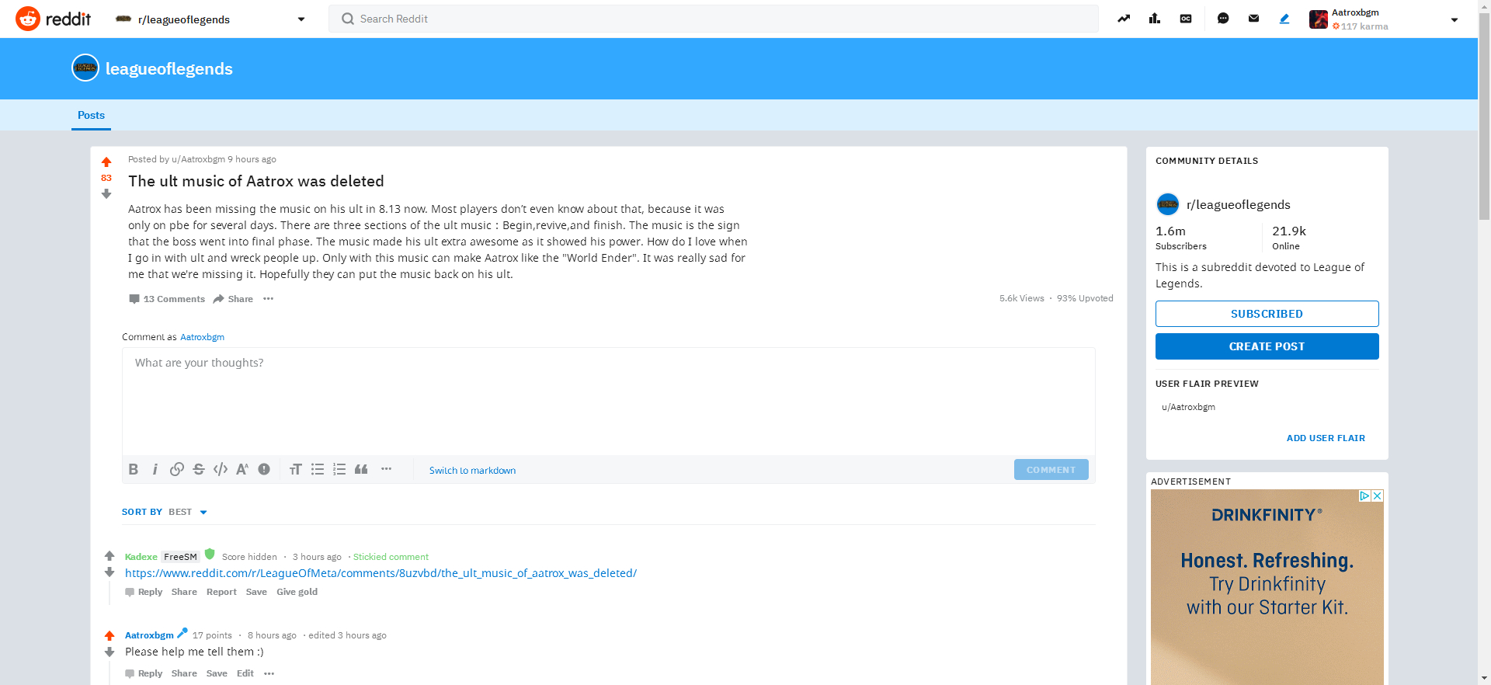Screen dimensions: 1491x685
Task: Click the AdChoices icon on advertisement
Action: pos(1364,495)
